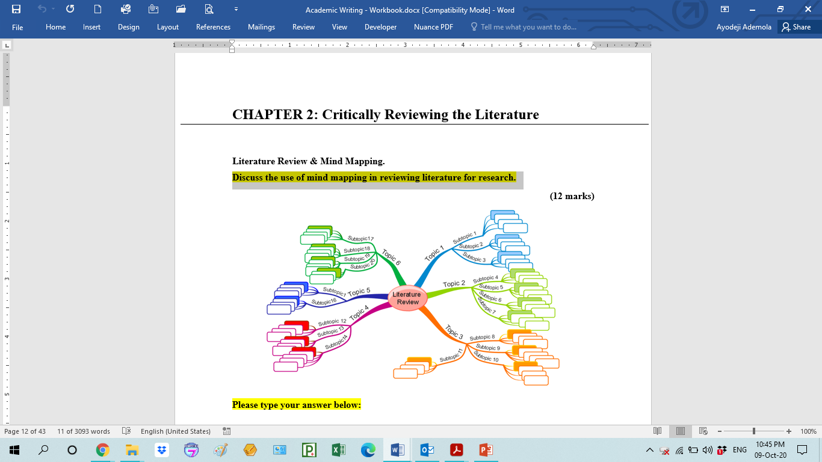Open a new blank document from Quick Access Toolbar
The width and height of the screenshot is (822, 462).
(x=98, y=10)
